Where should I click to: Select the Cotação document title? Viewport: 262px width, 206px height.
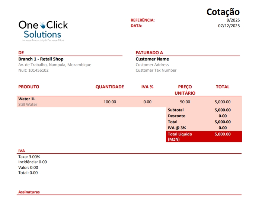(x=223, y=12)
